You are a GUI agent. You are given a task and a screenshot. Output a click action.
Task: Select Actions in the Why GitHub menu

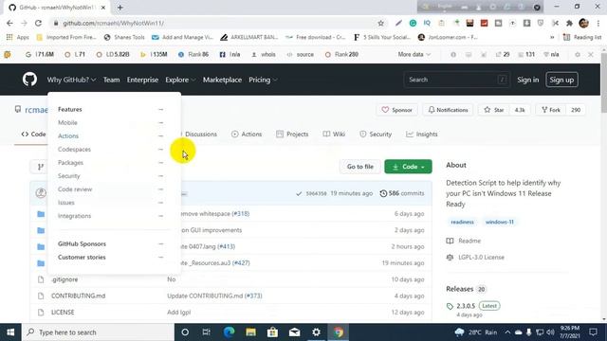68,136
